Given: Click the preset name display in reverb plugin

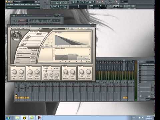Looking at the screenshot, I should 53,29.
